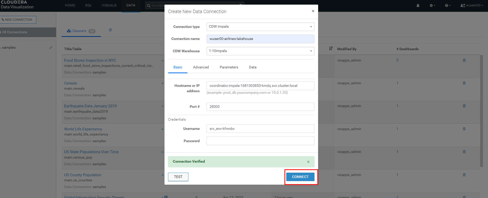The image size is (488, 198).
Task: Open World Life Expectancy dataset
Action: (x=83, y=129)
